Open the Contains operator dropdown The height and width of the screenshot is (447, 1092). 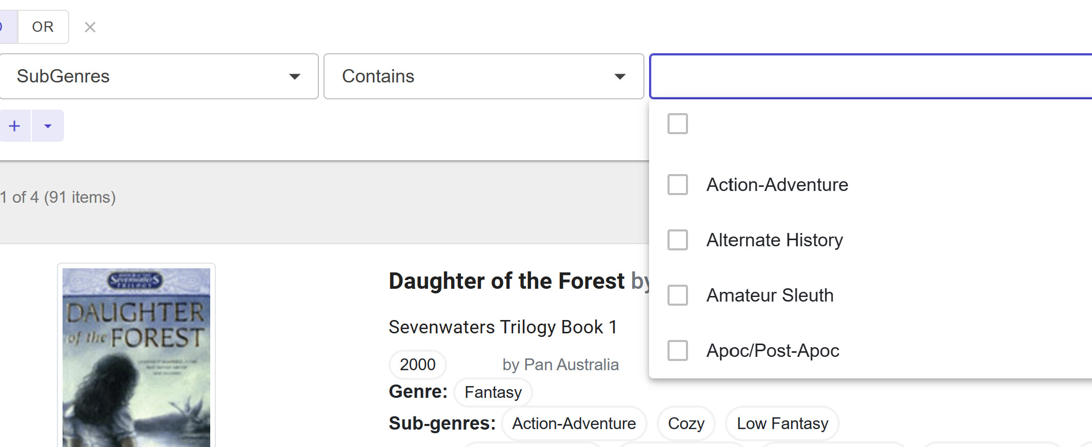(x=483, y=76)
